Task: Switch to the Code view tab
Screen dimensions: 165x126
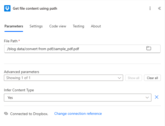Action: point(58,26)
